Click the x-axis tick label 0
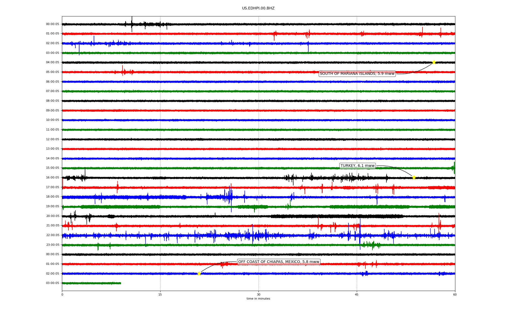 [x=62, y=295]
